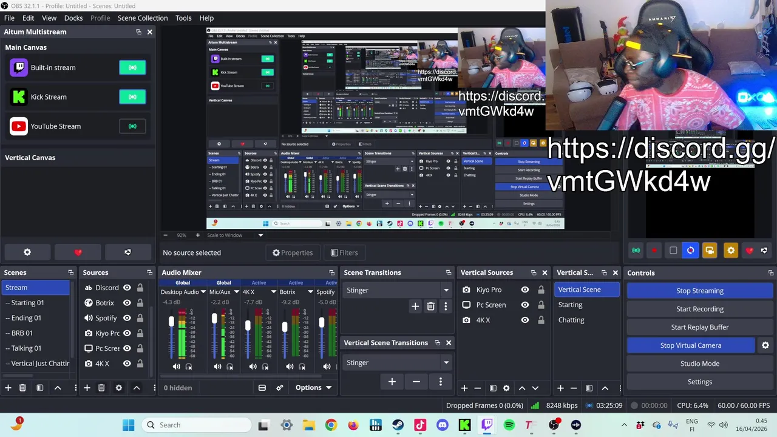
Task: Switch audio mixer layout icon
Action: [x=262, y=388]
